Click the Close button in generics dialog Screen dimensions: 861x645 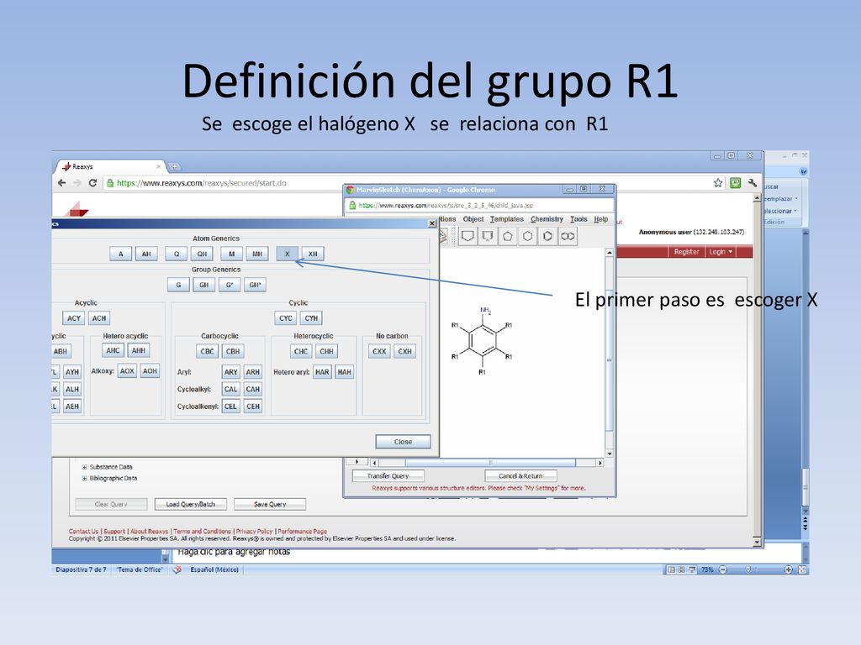[403, 442]
